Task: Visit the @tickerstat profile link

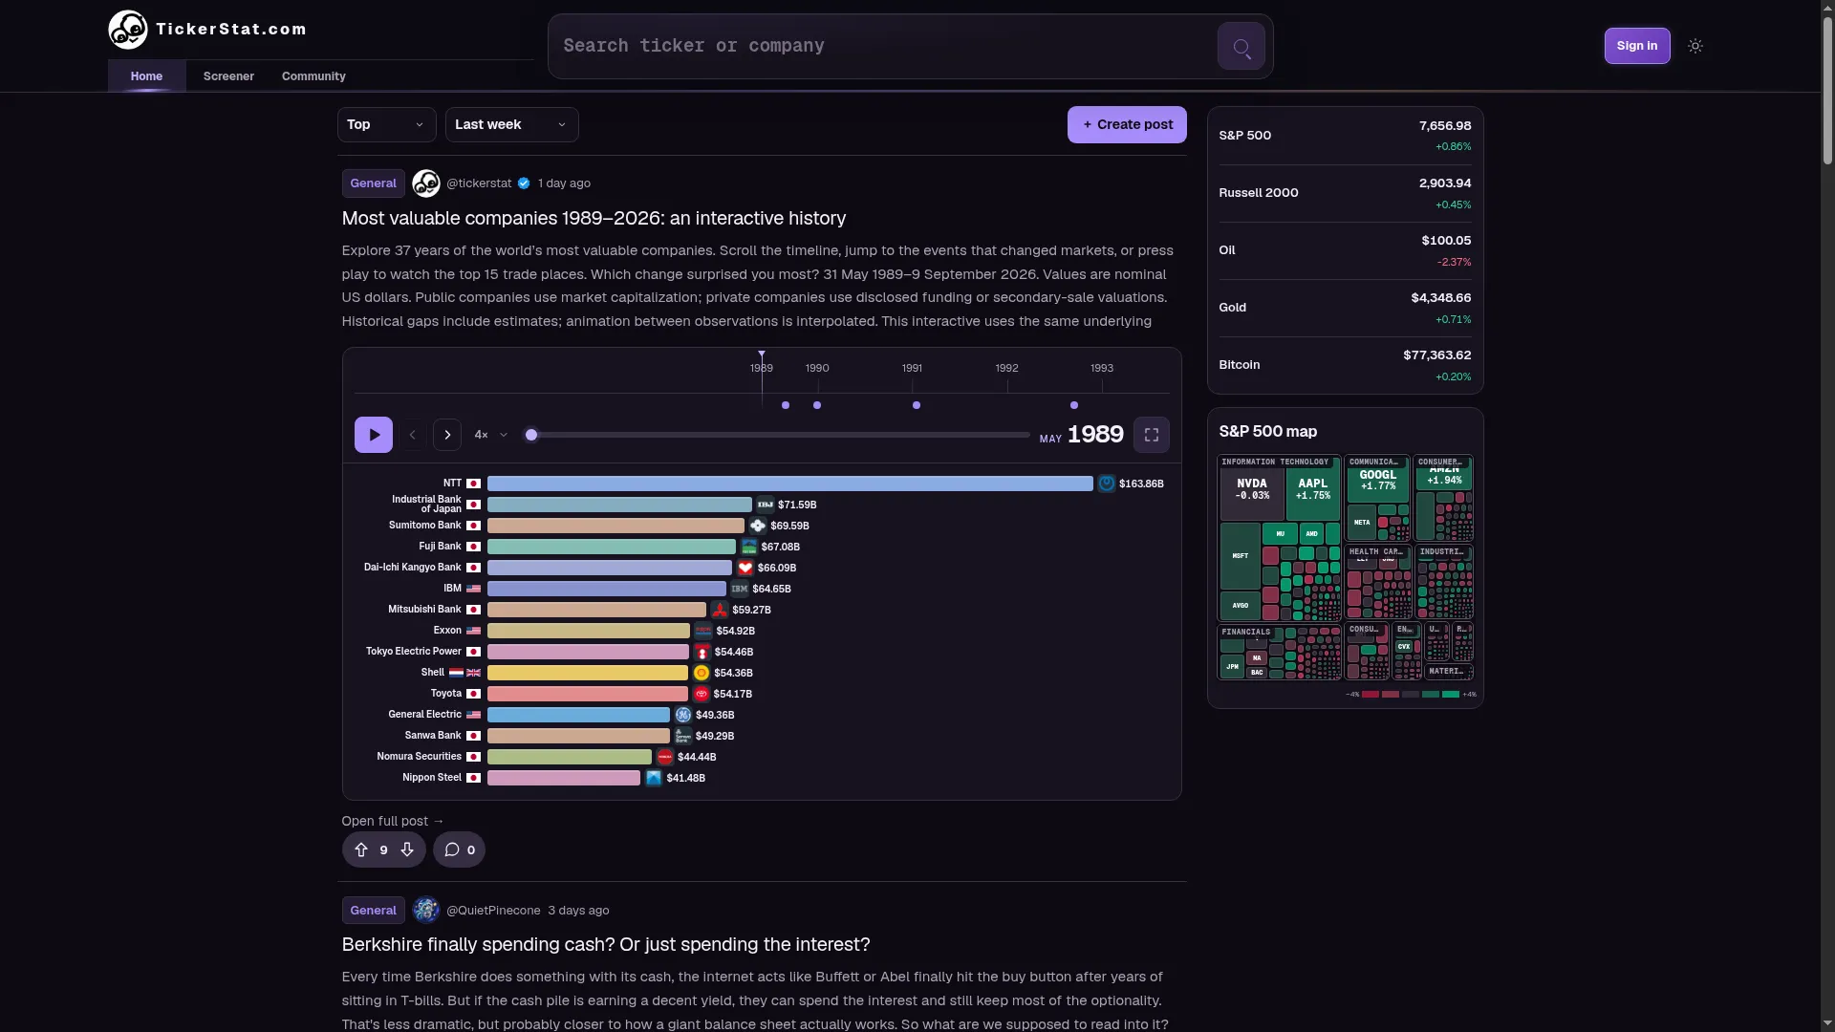Action: (x=479, y=183)
